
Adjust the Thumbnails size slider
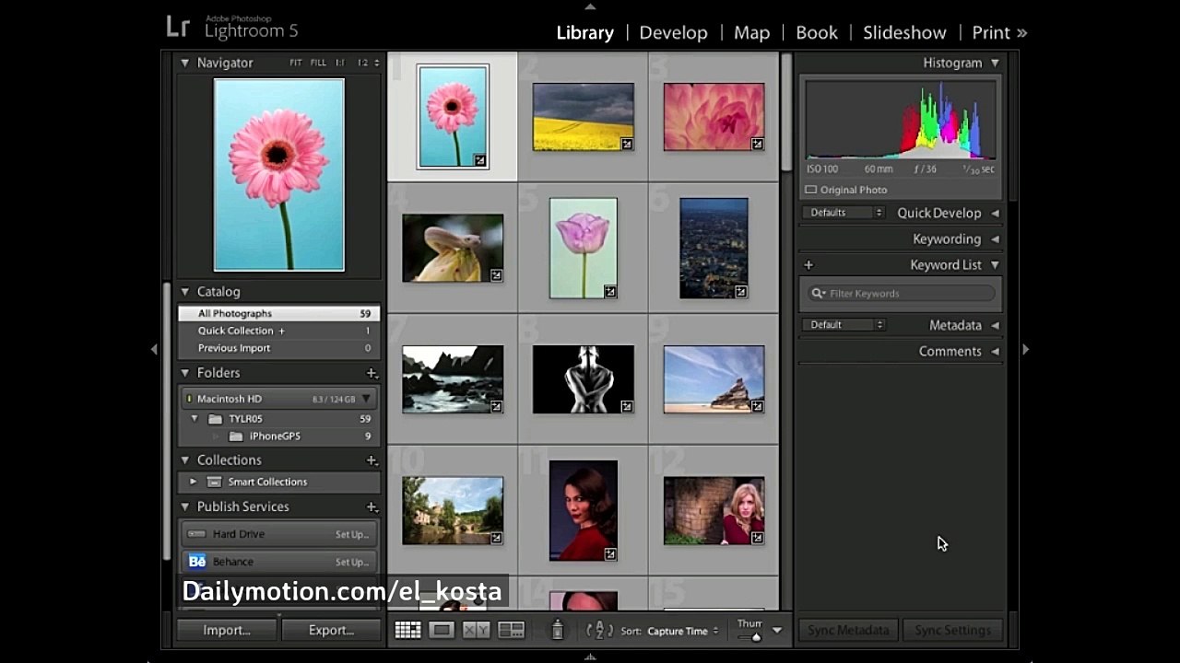pos(756,636)
